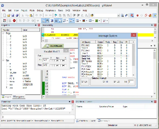Open the debug tools dropdown arrow in toolbar
The height and width of the screenshot is (129, 159).
click(x=107, y=21)
